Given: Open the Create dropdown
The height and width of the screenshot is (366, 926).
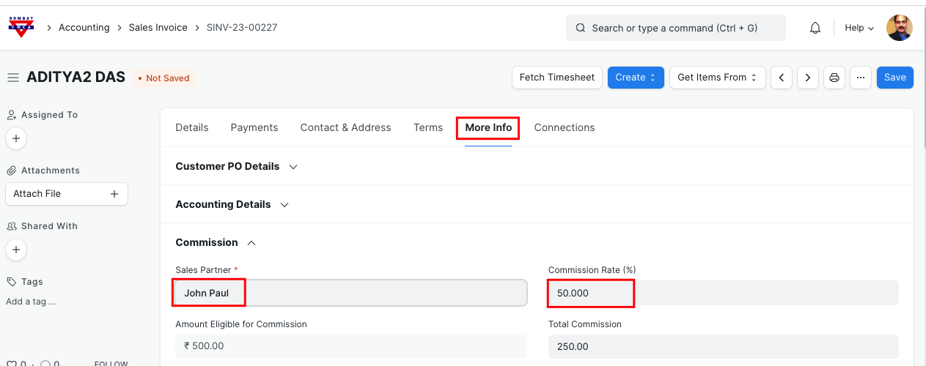Looking at the screenshot, I should 635,78.
